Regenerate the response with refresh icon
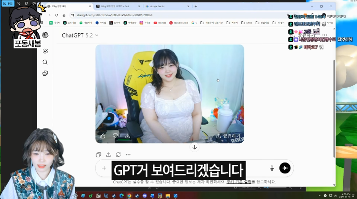This screenshot has width=357, height=199. pos(118,154)
